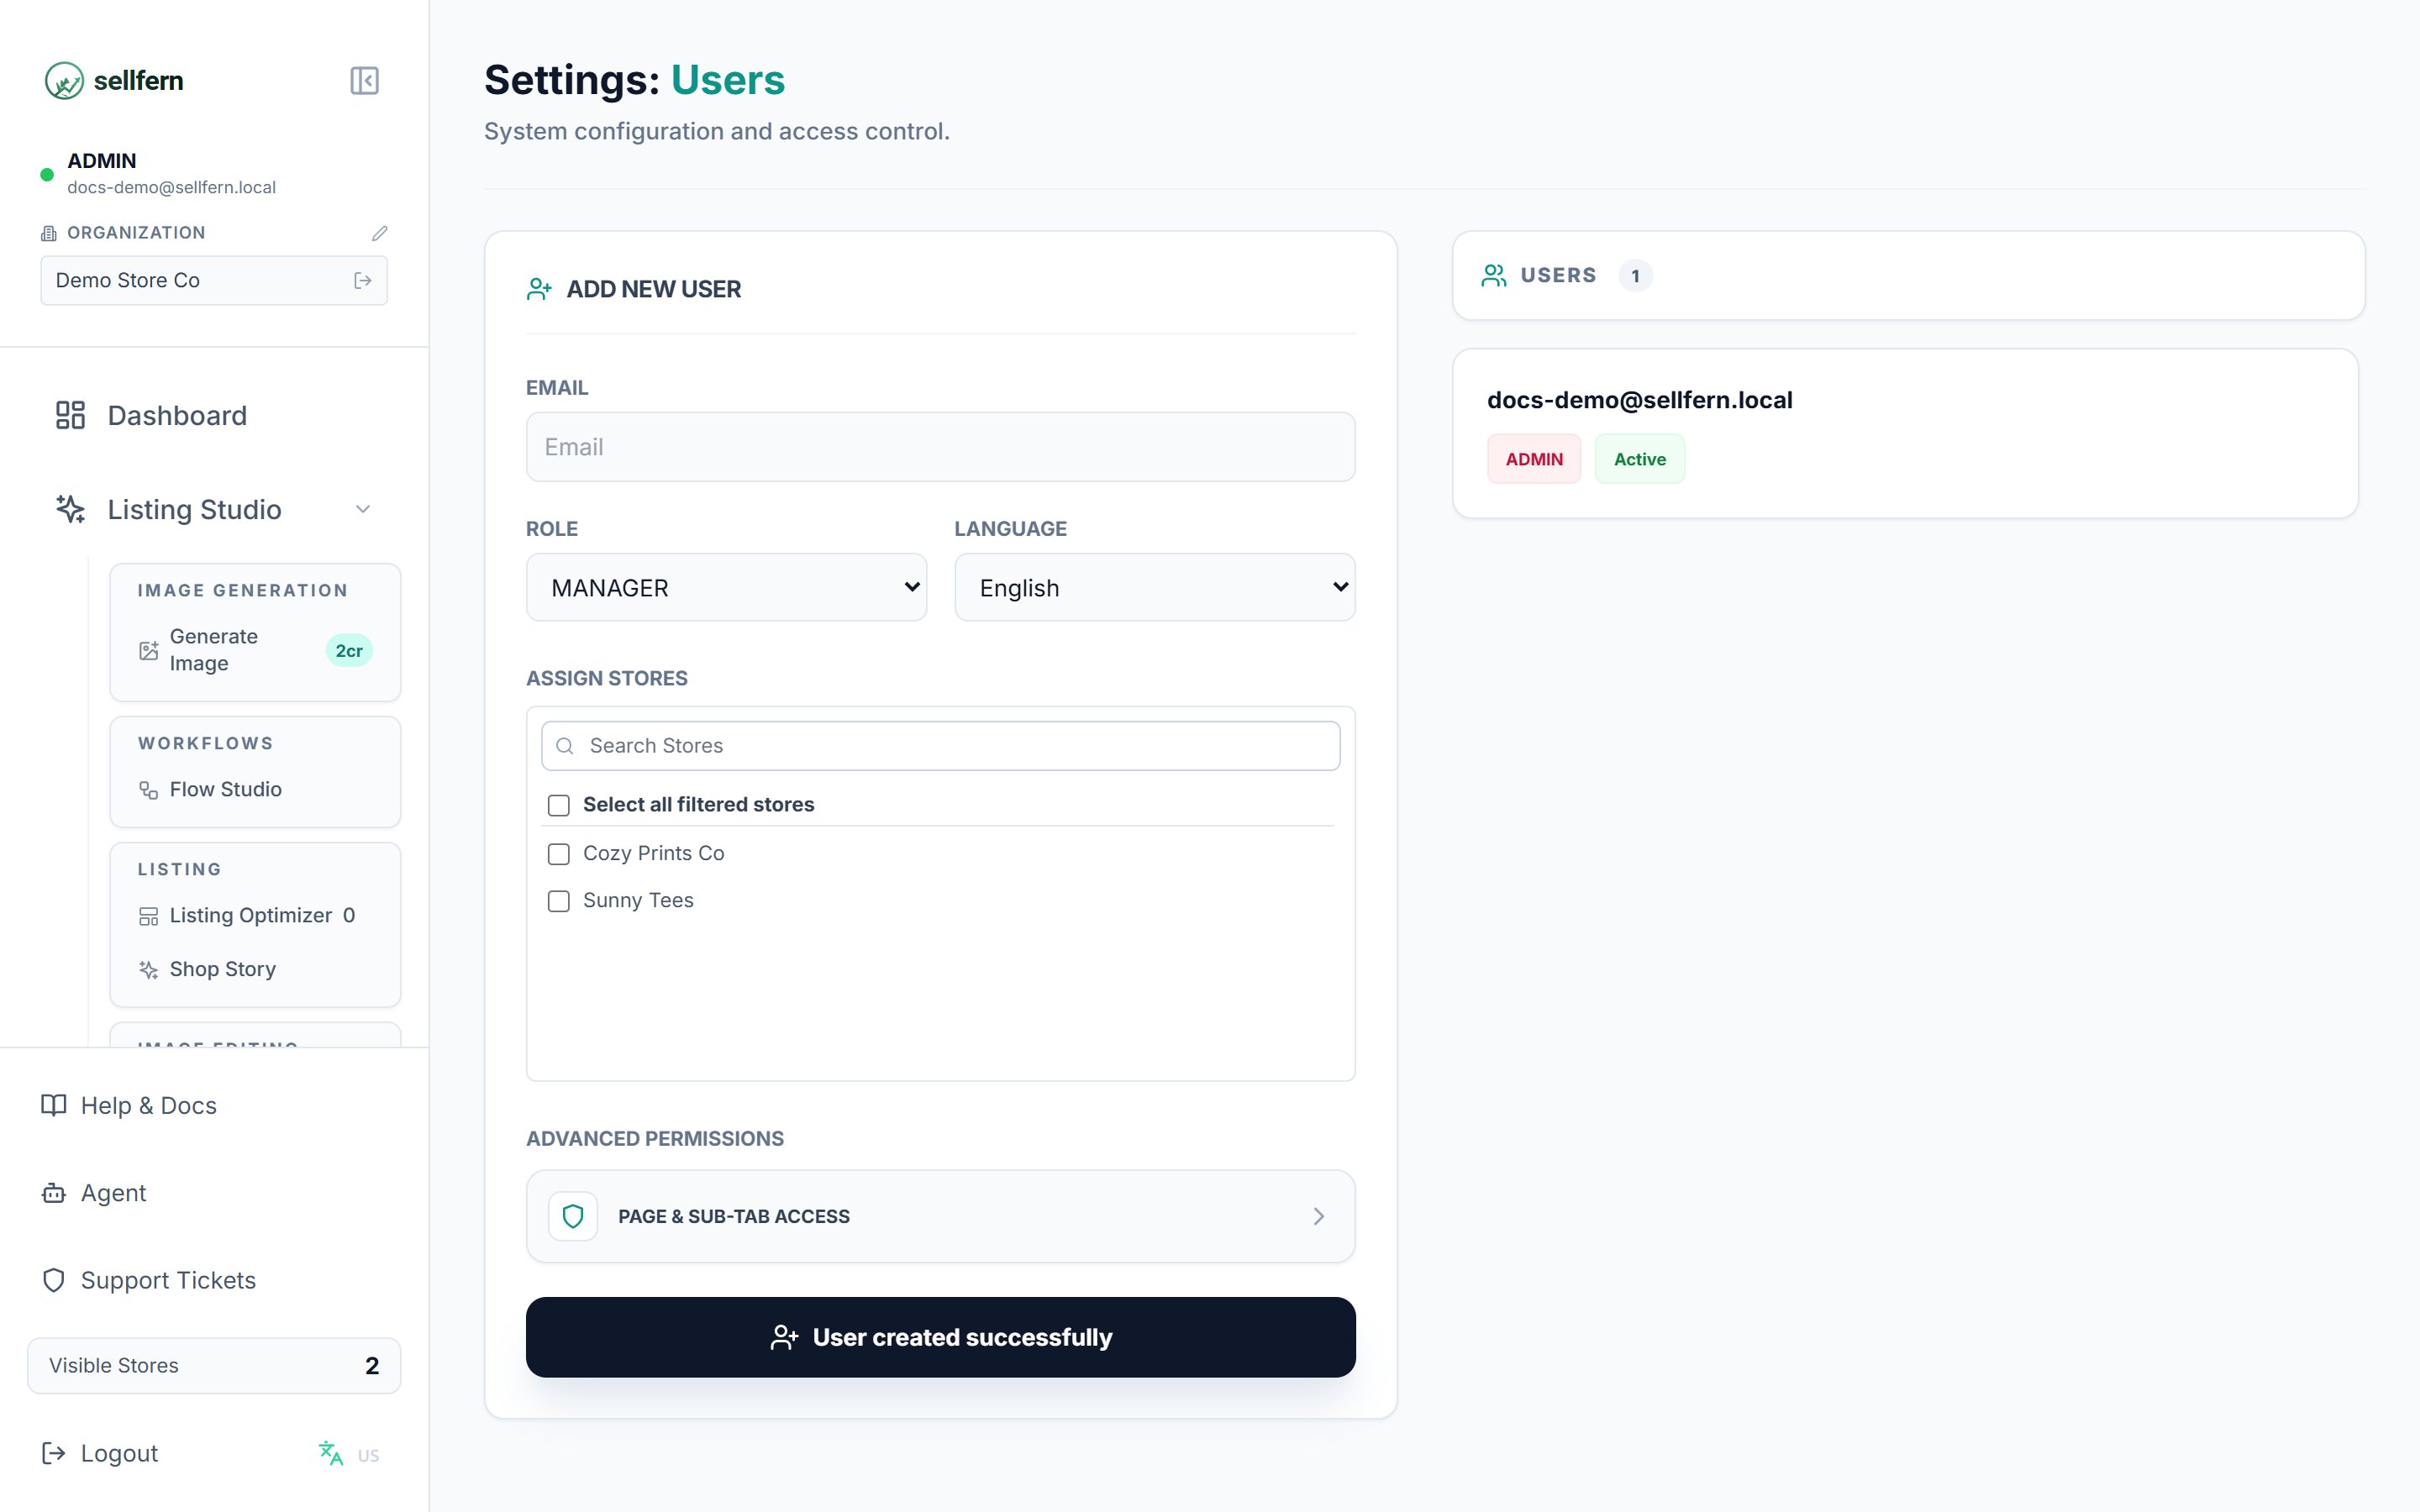Click the ADMIN name in sidebar profile
The image size is (2420, 1512).
click(102, 161)
